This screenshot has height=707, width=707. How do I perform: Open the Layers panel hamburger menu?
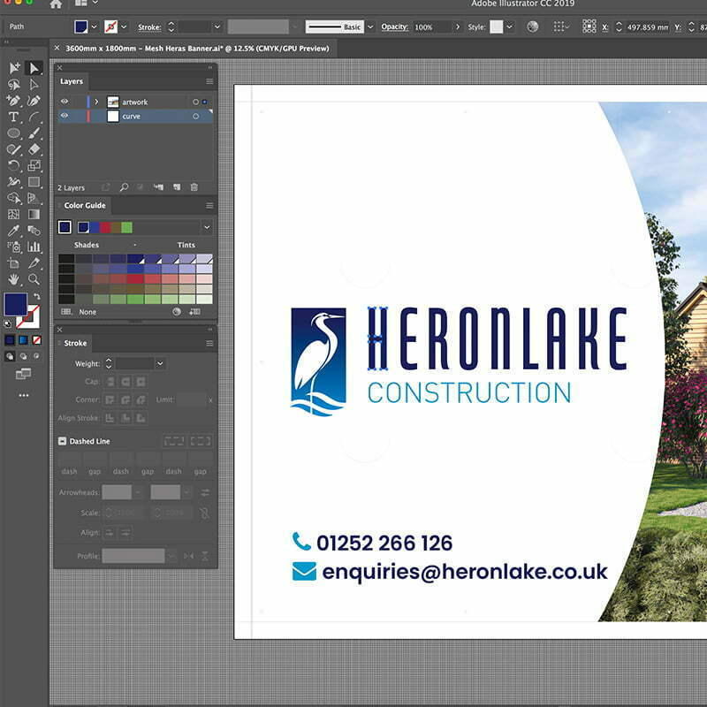[x=209, y=81]
